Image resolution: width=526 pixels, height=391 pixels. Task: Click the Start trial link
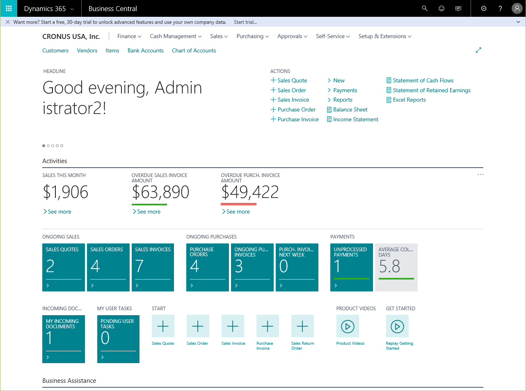(245, 22)
